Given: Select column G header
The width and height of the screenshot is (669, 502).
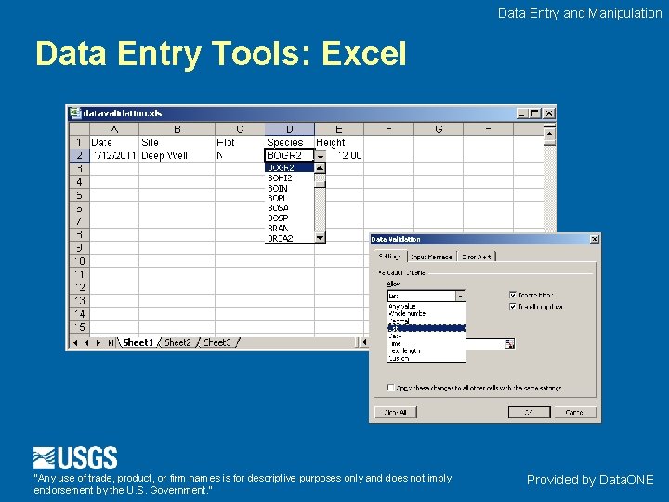Looking at the screenshot, I should click(439, 129).
